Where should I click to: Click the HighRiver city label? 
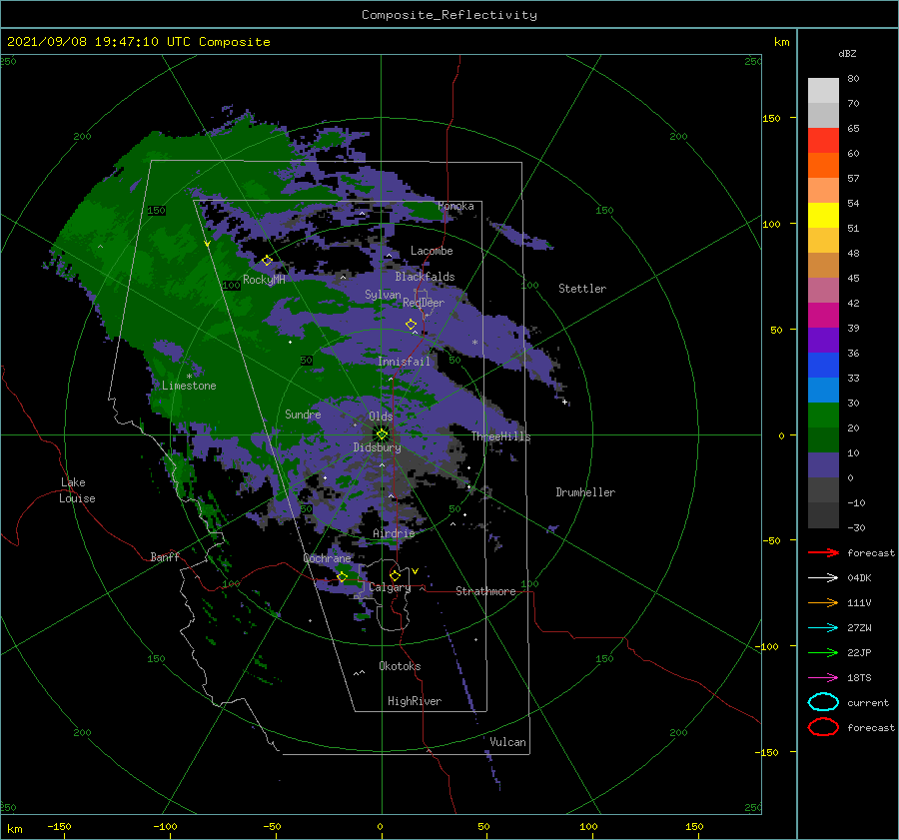click(415, 701)
